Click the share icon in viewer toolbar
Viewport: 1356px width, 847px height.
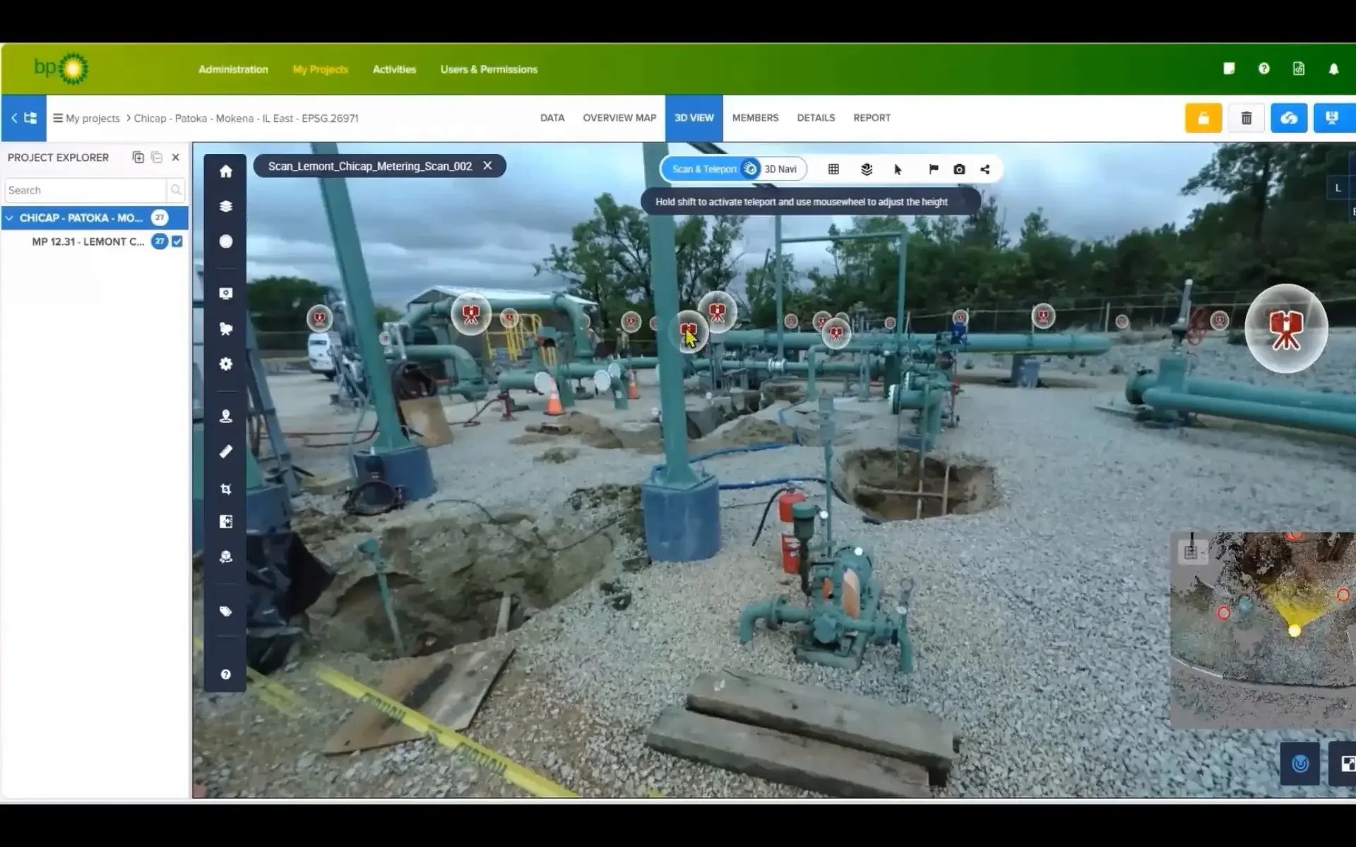(985, 169)
